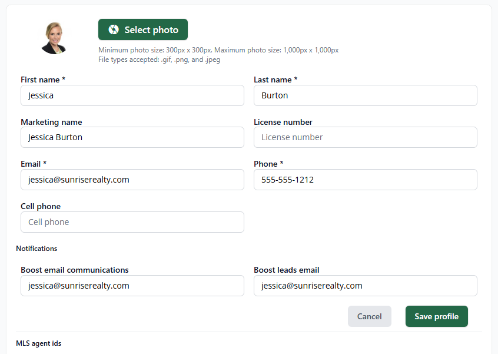The height and width of the screenshot is (354, 498).
Task: Click the Select photo button
Action: [143, 29]
